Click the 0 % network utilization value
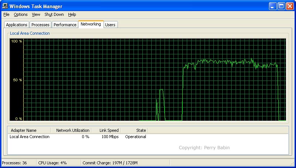Image resolution: width=296 pixels, height=168 pixels. [85, 137]
